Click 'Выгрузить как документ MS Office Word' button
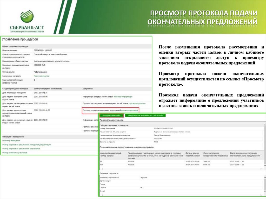This screenshot has height=199, width=266. tap(145, 115)
